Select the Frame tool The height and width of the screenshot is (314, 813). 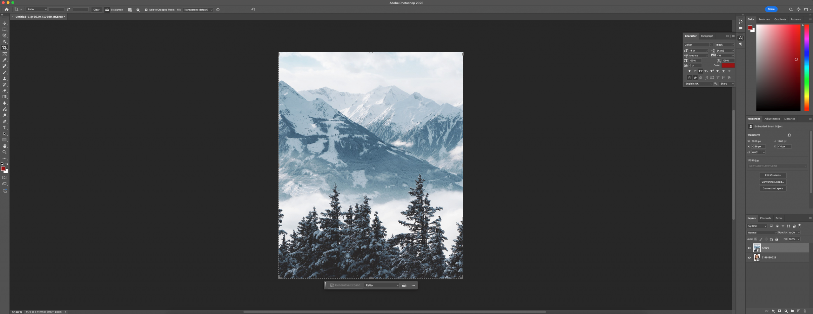coord(4,54)
